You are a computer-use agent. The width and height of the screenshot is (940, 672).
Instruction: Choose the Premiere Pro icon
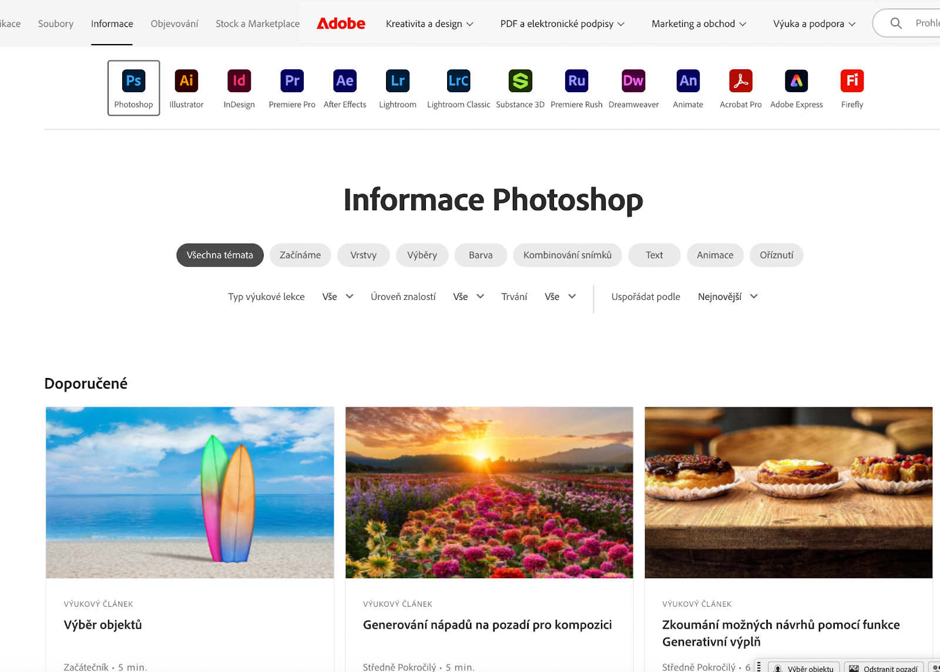click(292, 81)
